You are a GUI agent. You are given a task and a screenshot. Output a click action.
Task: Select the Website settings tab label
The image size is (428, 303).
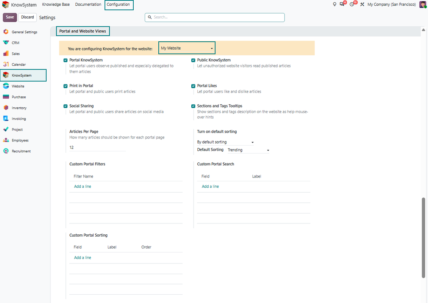[18, 86]
